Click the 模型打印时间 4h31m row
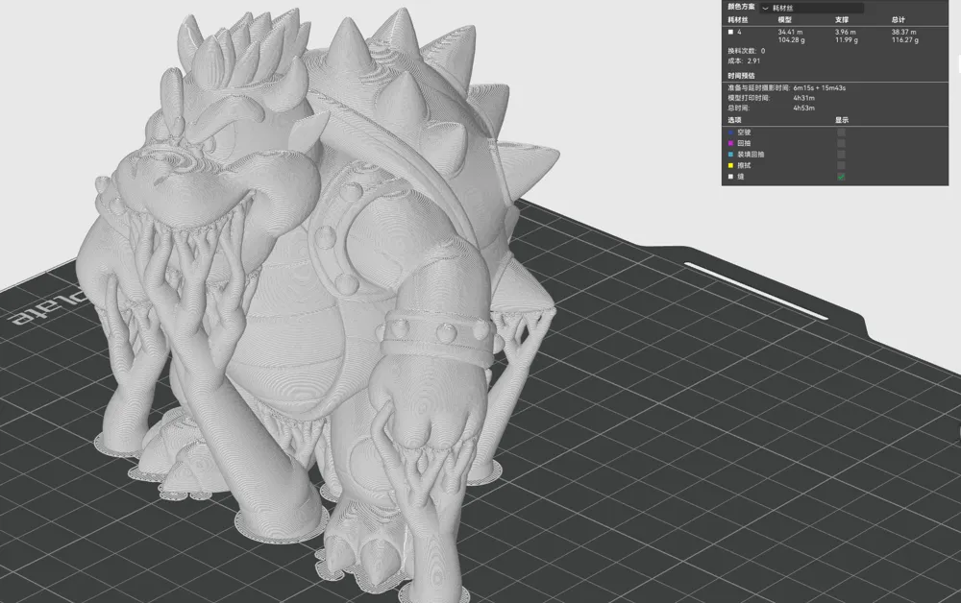961x603 pixels. (771, 98)
